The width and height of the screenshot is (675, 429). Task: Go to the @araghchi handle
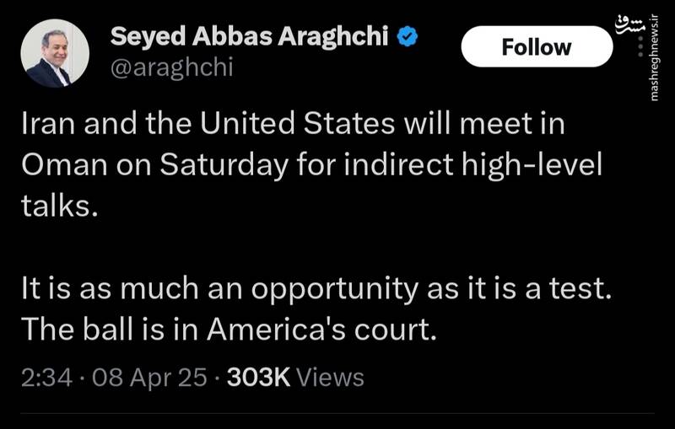171,68
